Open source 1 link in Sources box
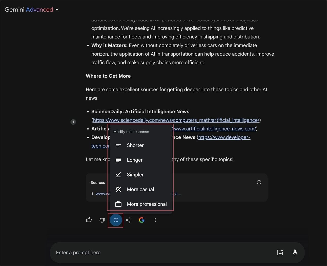 click(x=103, y=194)
